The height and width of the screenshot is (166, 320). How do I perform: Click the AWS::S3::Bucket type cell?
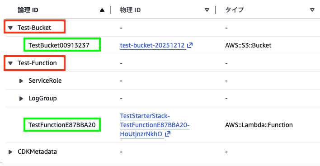tap(248, 45)
